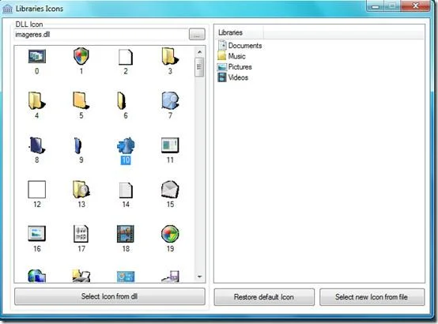Select the Videos library entry

tap(233, 77)
